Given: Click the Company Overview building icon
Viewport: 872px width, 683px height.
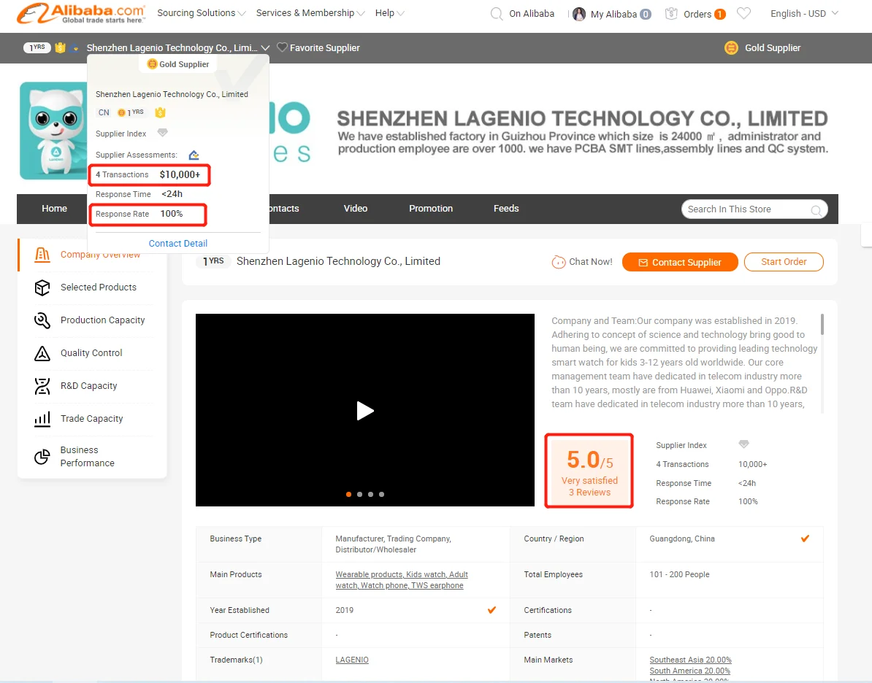Looking at the screenshot, I should point(42,255).
